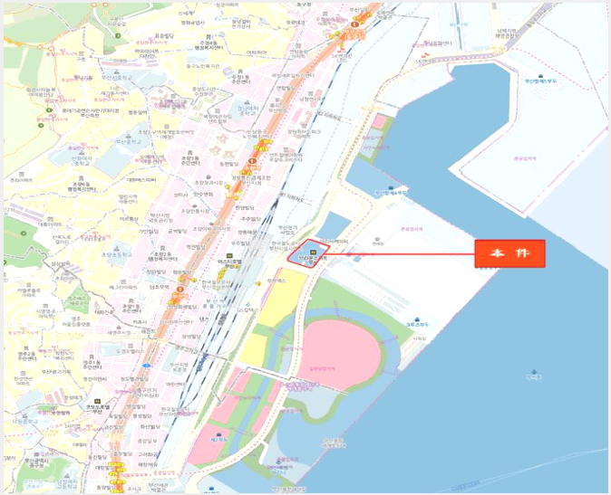
Task: Click the building icon above 수정1동 주민센터
Action: click(x=240, y=71)
